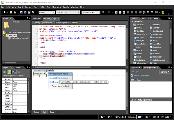Click the sort alphabetically icon in Tag Properties
The width and height of the screenshot is (174, 120).
pyautogui.click(x=10, y=72)
